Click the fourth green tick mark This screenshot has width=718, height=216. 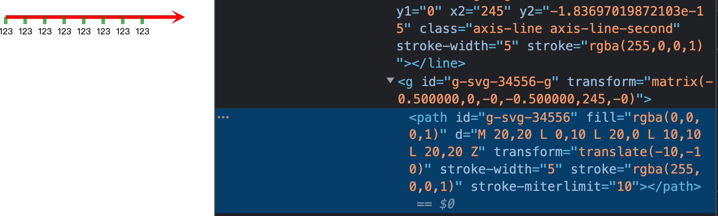pyautogui.click(x=64, y=21)
